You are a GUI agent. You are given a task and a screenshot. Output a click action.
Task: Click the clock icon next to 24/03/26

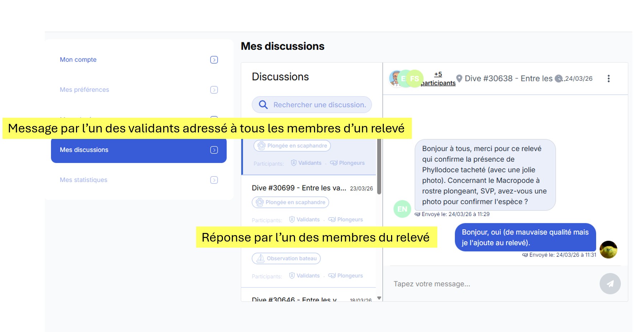coord(558,79)
